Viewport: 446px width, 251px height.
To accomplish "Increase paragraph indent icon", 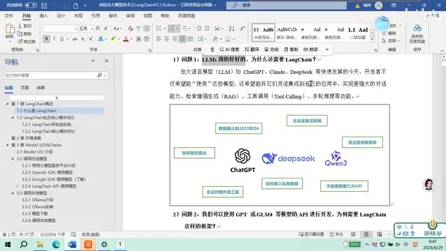I will (x=207, y=29).
